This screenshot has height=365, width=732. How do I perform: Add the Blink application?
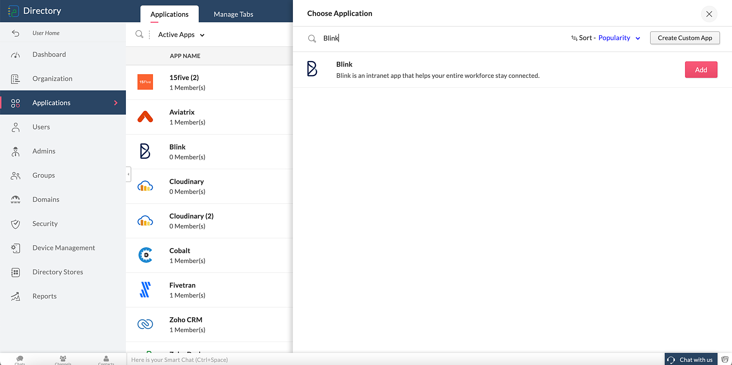[701, 70]
